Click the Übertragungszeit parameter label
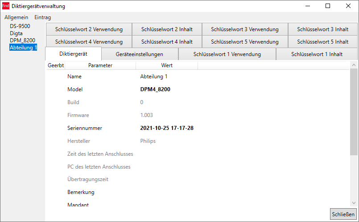359x222 pixels. (x=88, y=179)
